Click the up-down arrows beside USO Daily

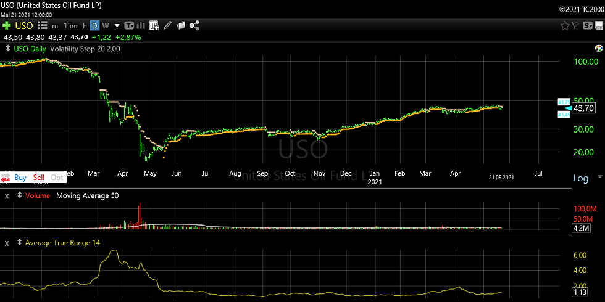tap(9, 49)
